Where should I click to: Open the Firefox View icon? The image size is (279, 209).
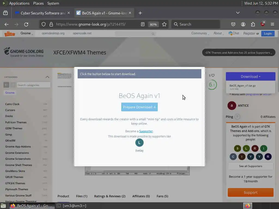pyautogui.click(x=5, y=13)
